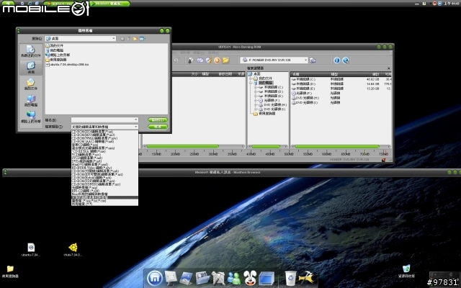This screenshot has width=461, height=288.
Task: Select DVD drive (H:) in the Nero tree
Action: pos(274,104)
